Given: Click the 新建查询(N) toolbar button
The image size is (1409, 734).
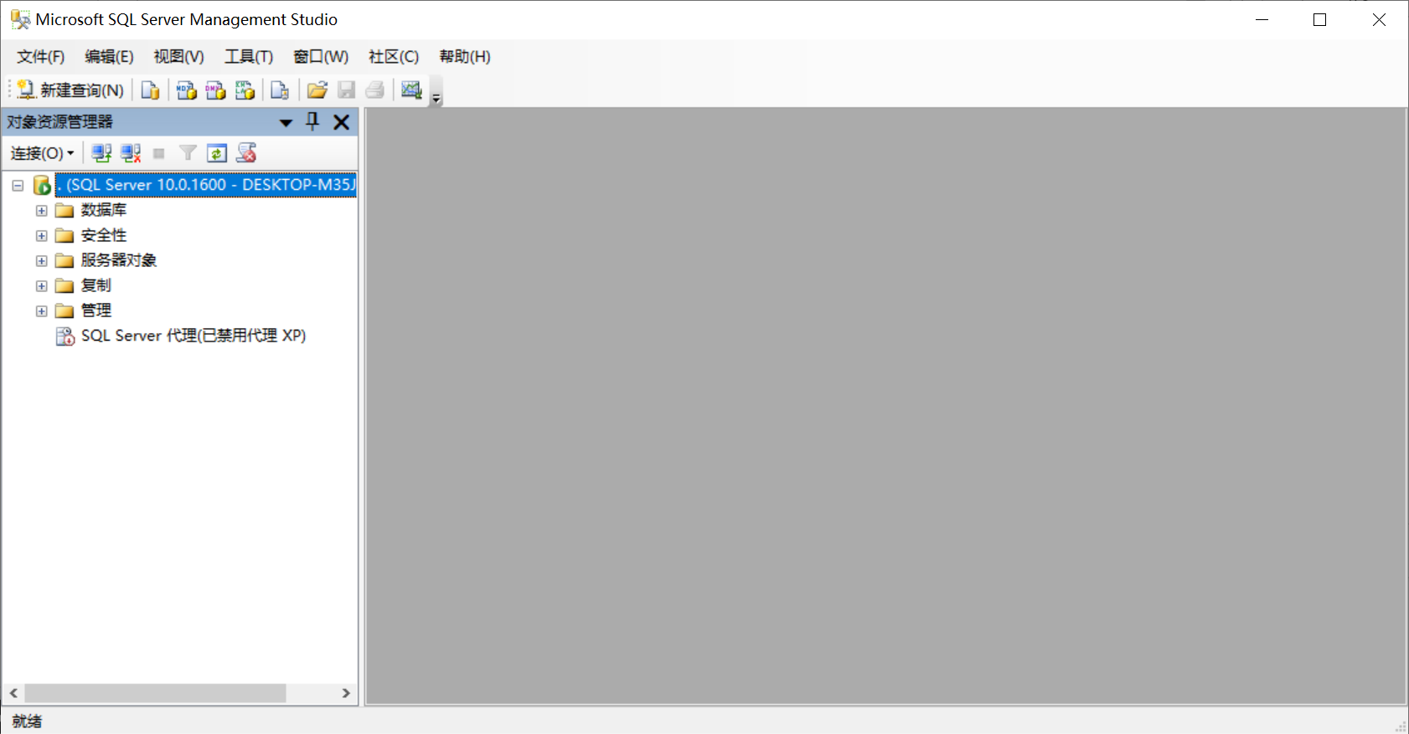Looking at the screenshot, I should click(70, 90).
